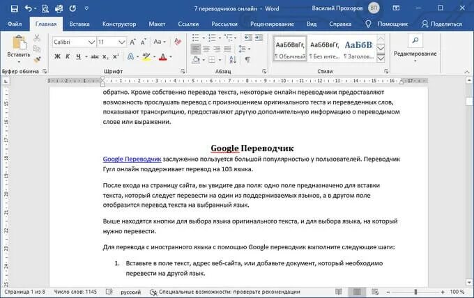
Task: Share the document (Поделиться)
Action: [441, 24]
